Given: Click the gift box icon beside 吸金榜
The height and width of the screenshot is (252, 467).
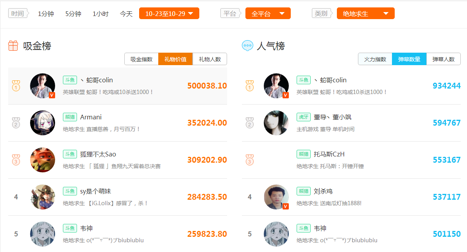Looking at the screenshot, I should [x=13, y=46].
